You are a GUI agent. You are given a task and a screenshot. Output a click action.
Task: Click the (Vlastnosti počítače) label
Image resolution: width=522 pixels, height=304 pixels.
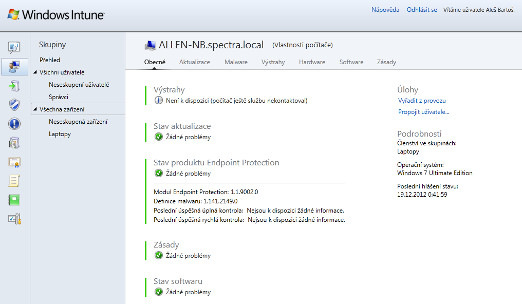(x=302, y=45)
